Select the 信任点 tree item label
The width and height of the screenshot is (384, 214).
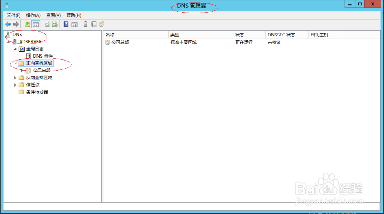pyautogui.click(x=33, y=85)
